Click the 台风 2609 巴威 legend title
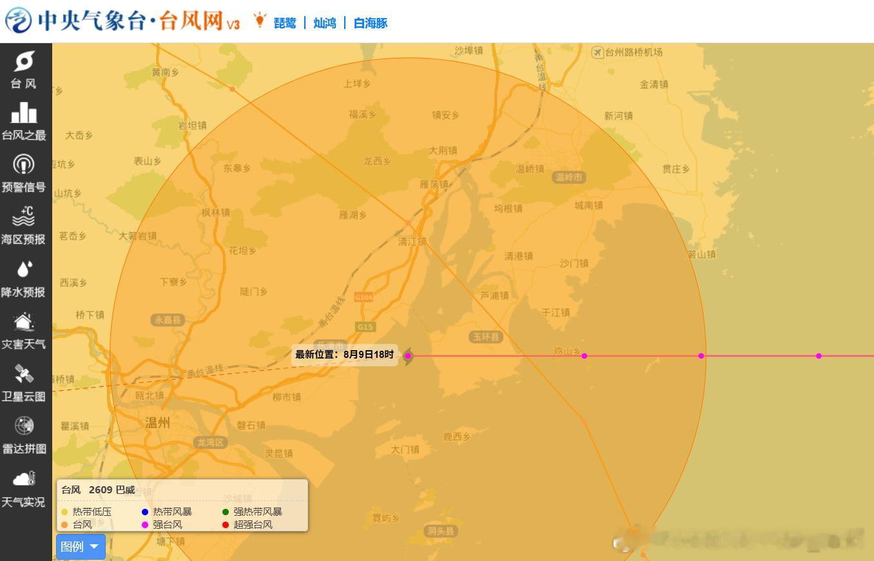The width and height of the screenshot is (874, 561). tap(98, 490)
